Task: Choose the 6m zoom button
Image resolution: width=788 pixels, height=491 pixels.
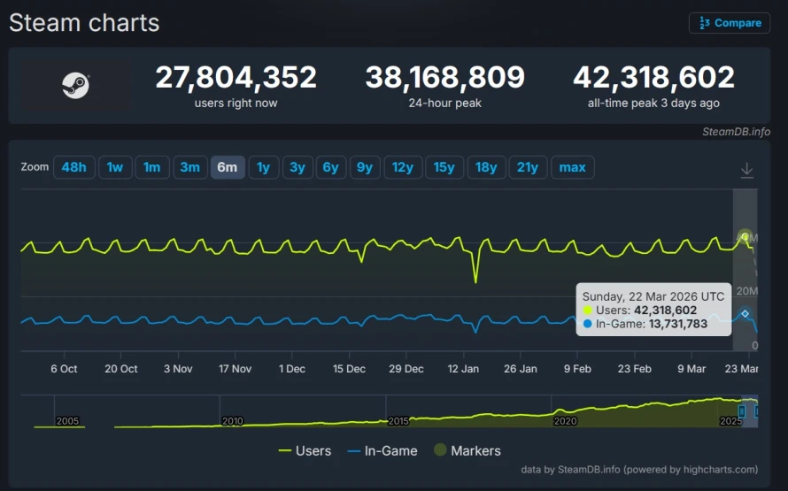Action: (x=228, y=167)
